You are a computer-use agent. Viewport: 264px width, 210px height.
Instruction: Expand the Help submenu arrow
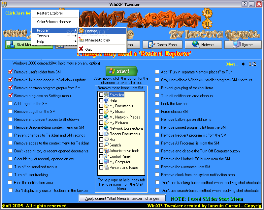pos(76,41)
